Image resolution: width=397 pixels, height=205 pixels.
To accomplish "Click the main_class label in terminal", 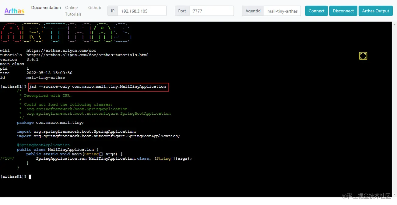I will 12,64.
